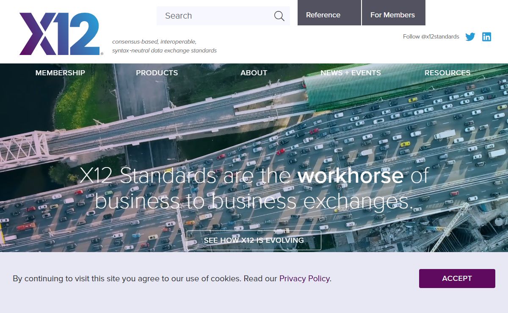Screen dimensions: 508x313
Task: Open the Resources menu
Action: pyautogui.click(x=447, y=73)
